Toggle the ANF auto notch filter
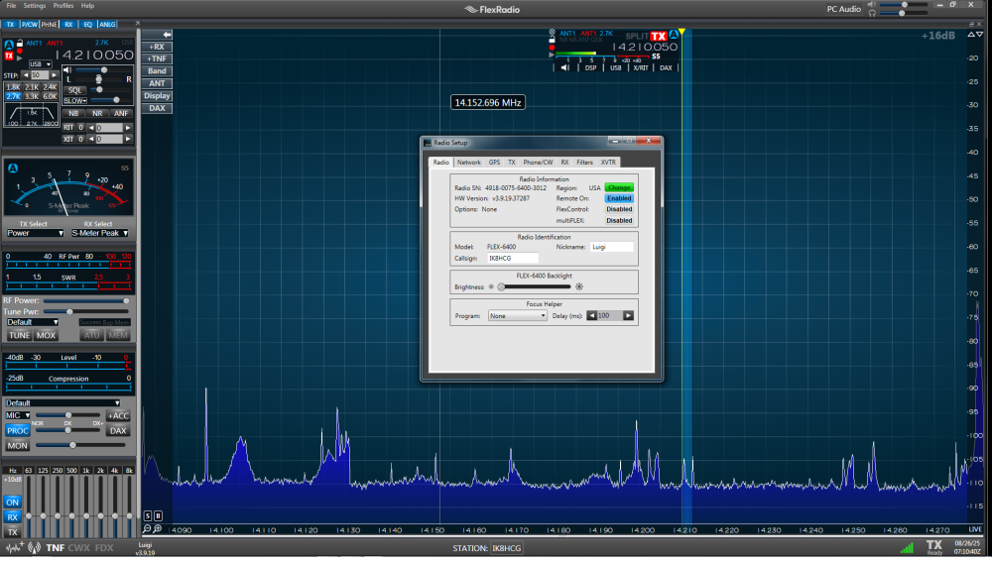 [x=121, y=113]
